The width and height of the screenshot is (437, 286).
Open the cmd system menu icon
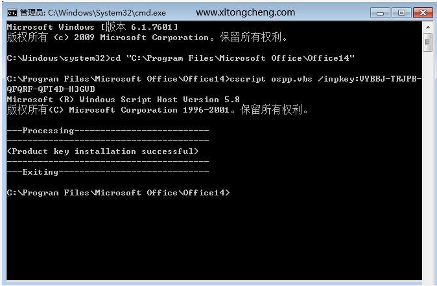coord(11,12)
